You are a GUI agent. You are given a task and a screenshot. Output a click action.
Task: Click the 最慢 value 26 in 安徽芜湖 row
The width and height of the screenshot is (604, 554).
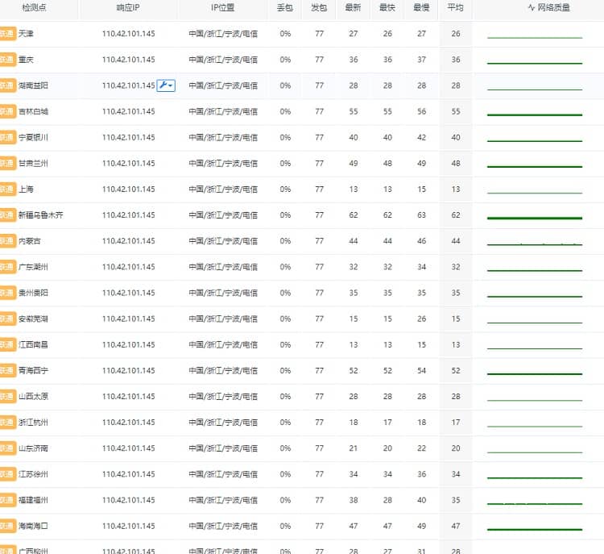(x=421, y=319)
